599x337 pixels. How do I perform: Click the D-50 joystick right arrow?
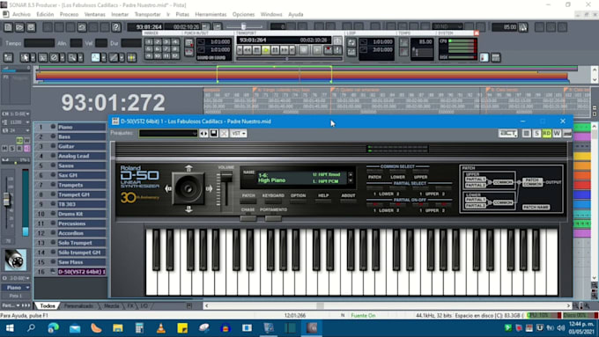tap(210, 188)
